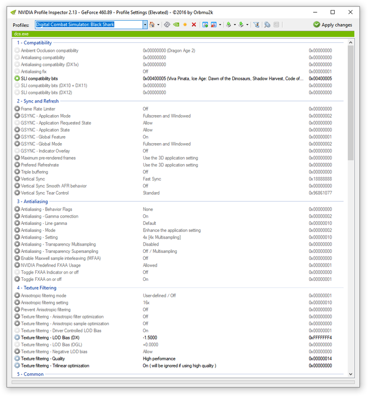Viewport: 368px width, 396px height.
Task: Click gear icon beside Antialiasing - Mode
Action: pyautogui.click(x=17, y=230)
